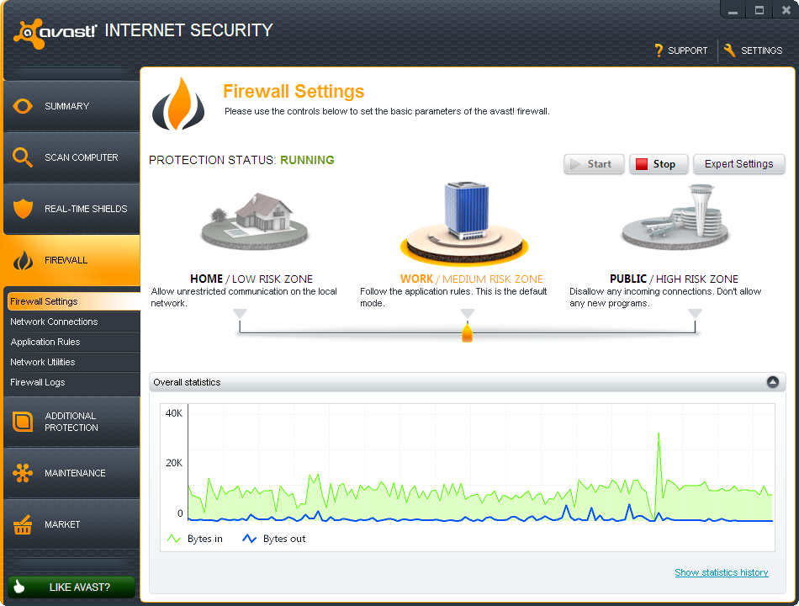The width and height of the screenshot is (799, 606).
Task: Open the Market section
Action: pyautogui.click(x=71, y=524)
